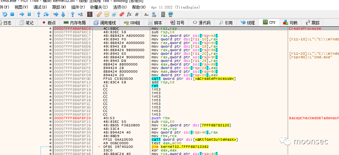Select the CPU tab
This screenshot has height=155, width=339.
pos(269,22)
